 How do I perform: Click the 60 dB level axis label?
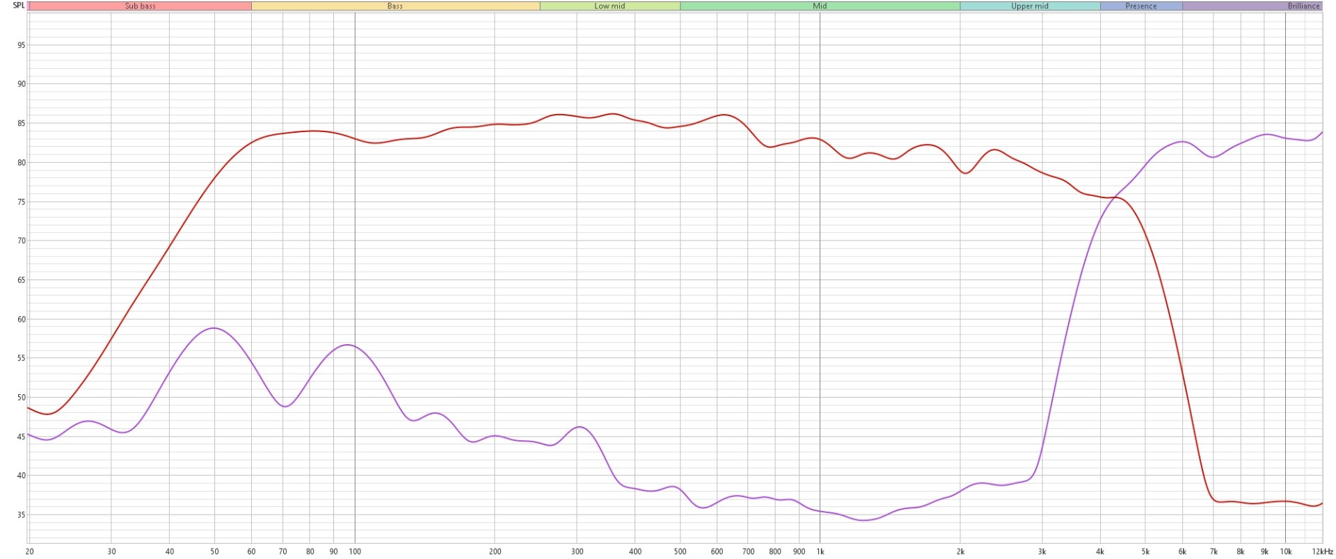(x=21, y=320)
